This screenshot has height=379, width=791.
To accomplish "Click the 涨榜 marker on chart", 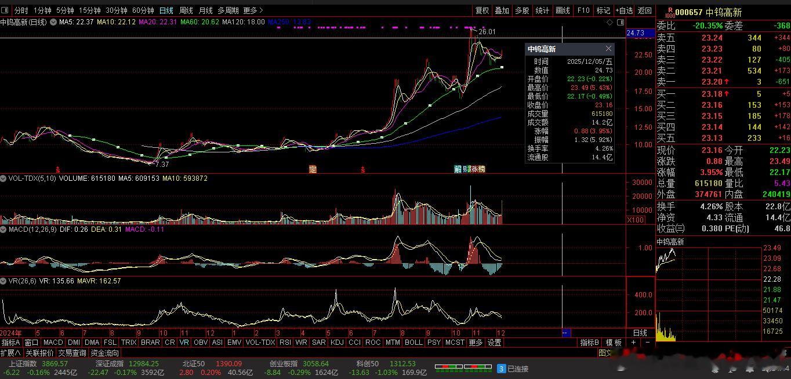I will [x=478, y=169].
